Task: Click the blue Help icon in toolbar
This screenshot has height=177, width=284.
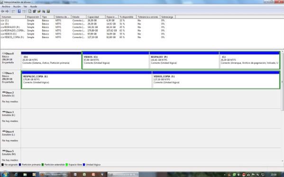Action: (19, 11)
